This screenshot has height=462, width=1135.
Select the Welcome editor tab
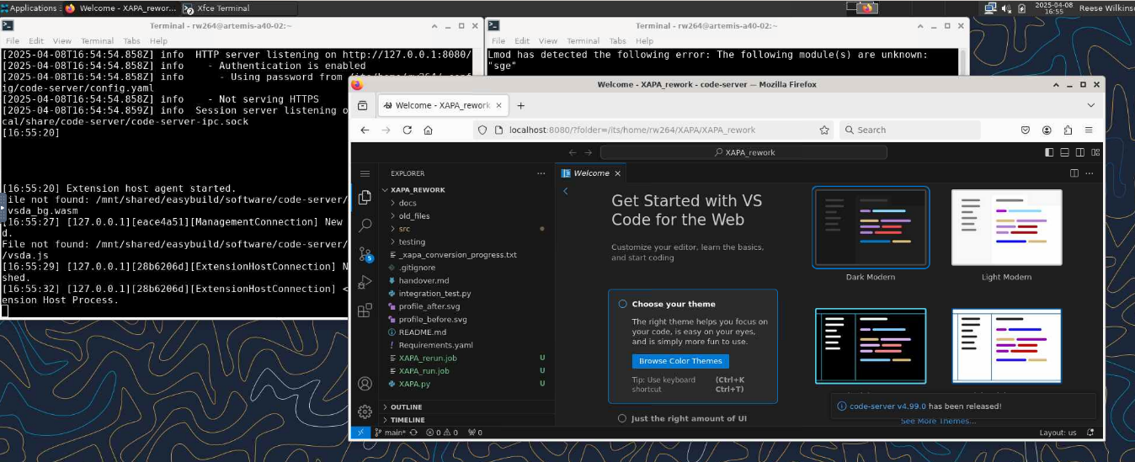pos(592,173)
